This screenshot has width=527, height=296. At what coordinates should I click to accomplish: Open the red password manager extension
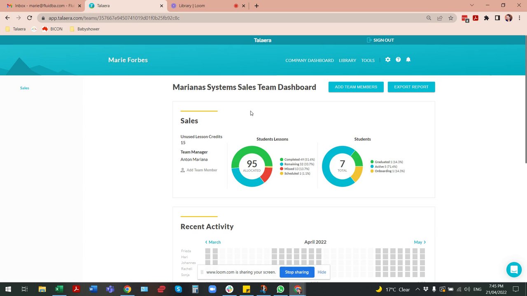coord(465,18)
